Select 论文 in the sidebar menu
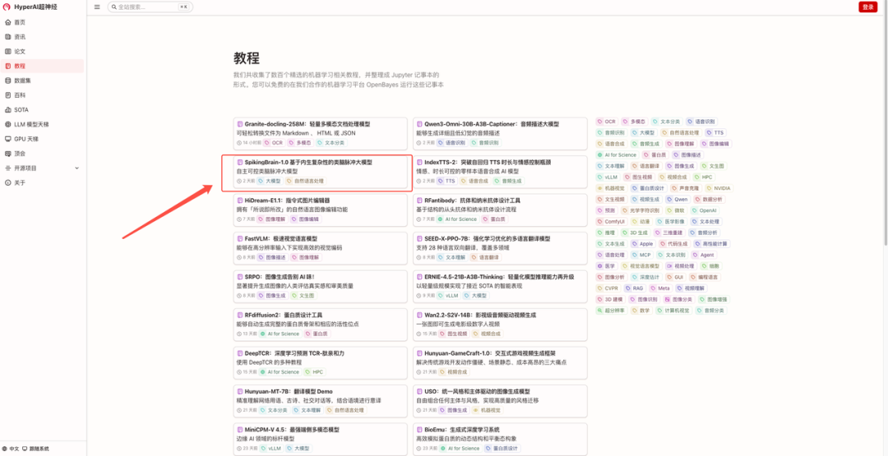The image size is (888, 456). (20, 51)
